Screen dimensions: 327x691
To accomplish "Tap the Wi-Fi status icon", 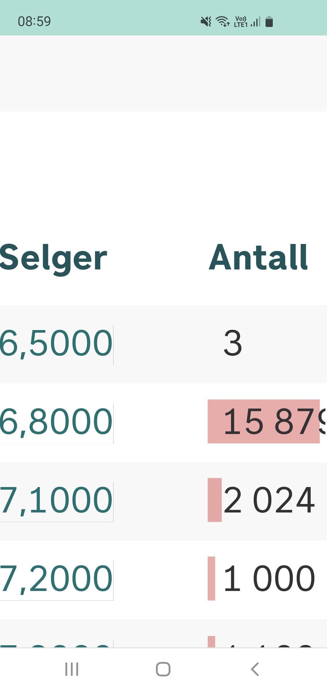I will (223, 22).
